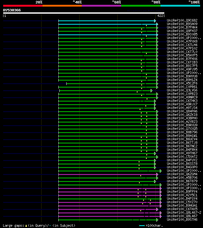Screen dimensions: 203x228
Task: Select the UniRef100_A5B706 label
Action: click(182, 178)
